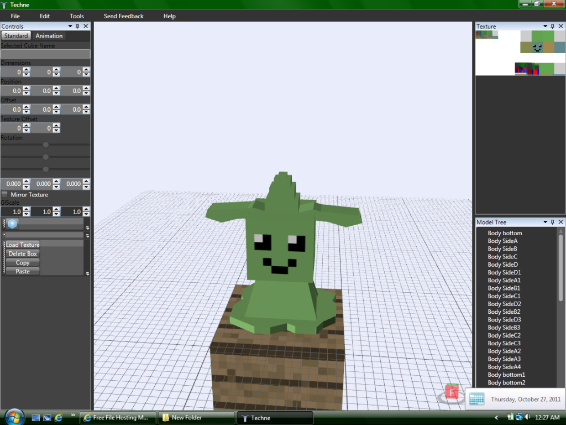Click the first Rotation slider handle
Viewport: 566px width, 425px height.
45,144
